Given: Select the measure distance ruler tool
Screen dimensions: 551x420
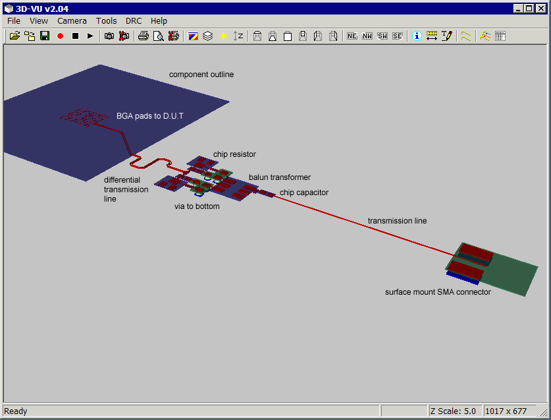Looking at the screenshot, I should (432, 36).
